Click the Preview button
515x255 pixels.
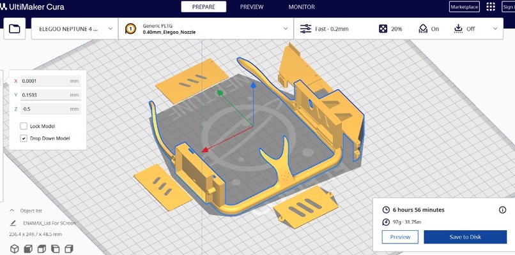pos(400,237)
